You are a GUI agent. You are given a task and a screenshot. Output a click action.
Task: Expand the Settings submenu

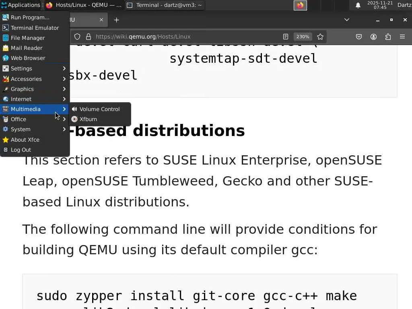pos(35,68)
